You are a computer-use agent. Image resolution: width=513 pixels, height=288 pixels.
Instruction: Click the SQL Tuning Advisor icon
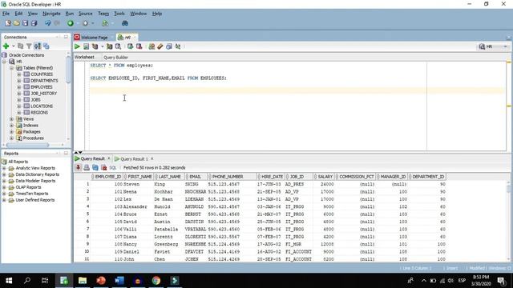pyautogui.click(x=118, y=46)
